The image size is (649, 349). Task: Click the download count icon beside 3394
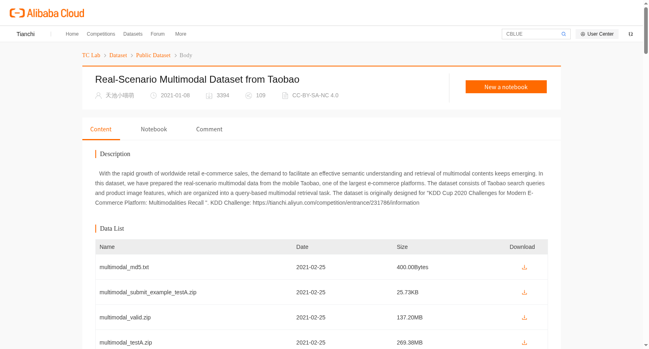click(x=209, y=96)
